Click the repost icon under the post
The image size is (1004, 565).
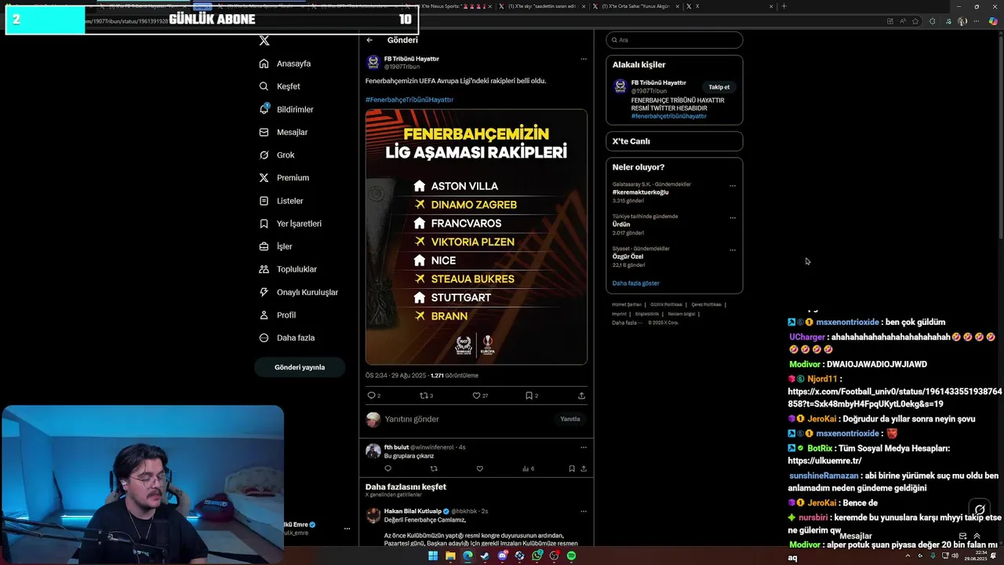point(424,395)
